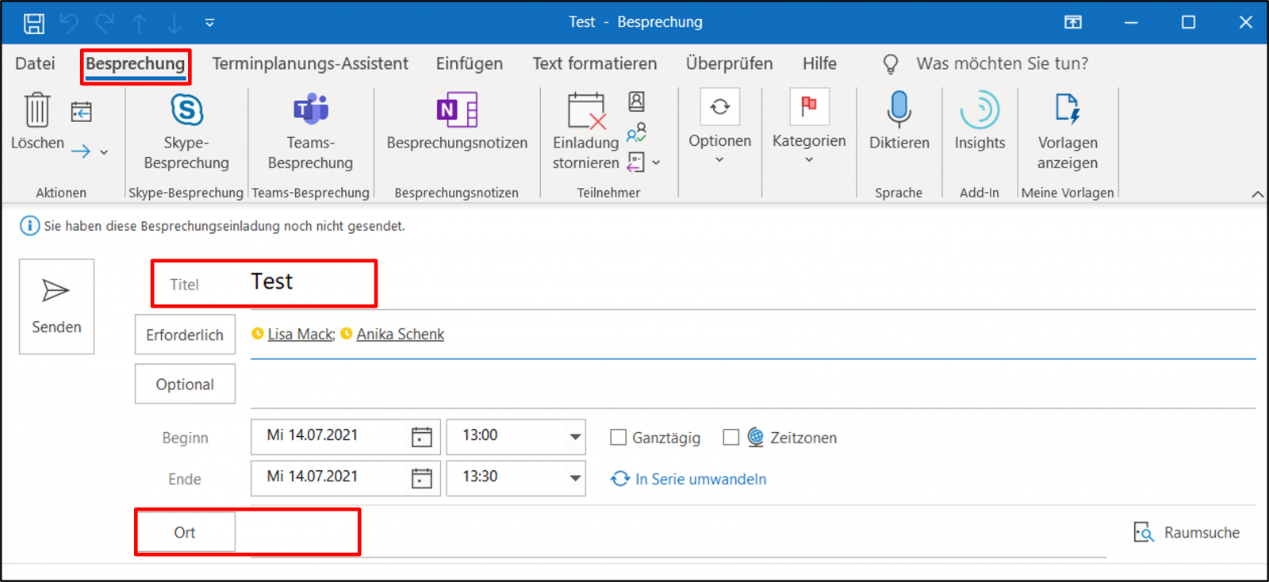
Task: Click the info icon in the notification bar
Action: [x=29, y=226]
